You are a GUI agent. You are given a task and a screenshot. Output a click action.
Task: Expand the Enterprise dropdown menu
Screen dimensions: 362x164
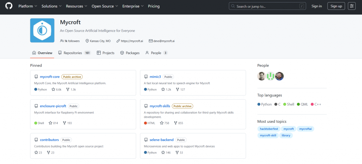click(x=133, y=6)
